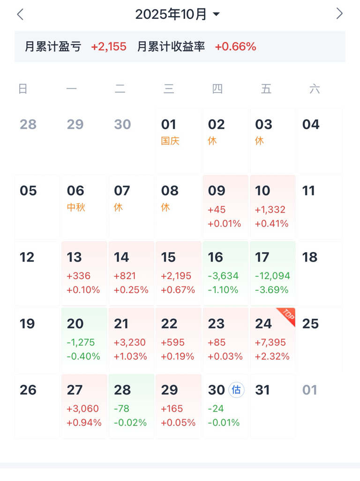This screenshot has width=360, height=481.
Task: Select October 17 with -12,094 loss
Action: (x=272, y=274)
